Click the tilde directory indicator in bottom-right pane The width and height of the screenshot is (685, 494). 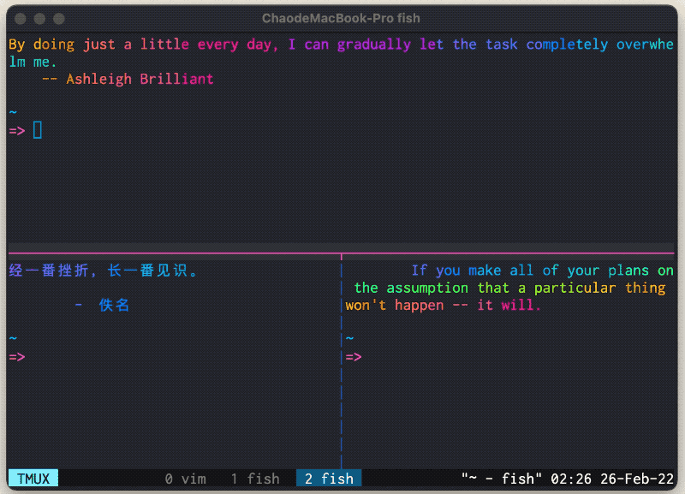coord(349,339)
